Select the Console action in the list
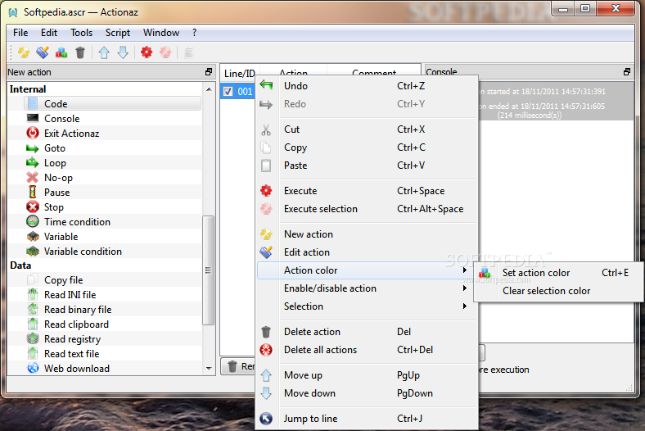The image size is (645, 431). click(112, 119)
